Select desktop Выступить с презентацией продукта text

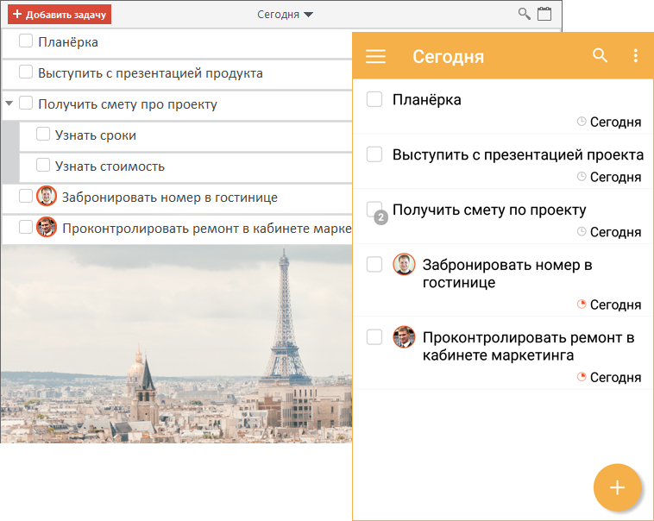(150, 73)
